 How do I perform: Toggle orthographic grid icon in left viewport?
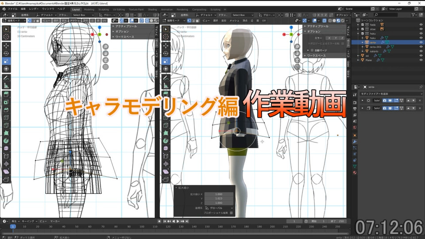pos(105,67)
